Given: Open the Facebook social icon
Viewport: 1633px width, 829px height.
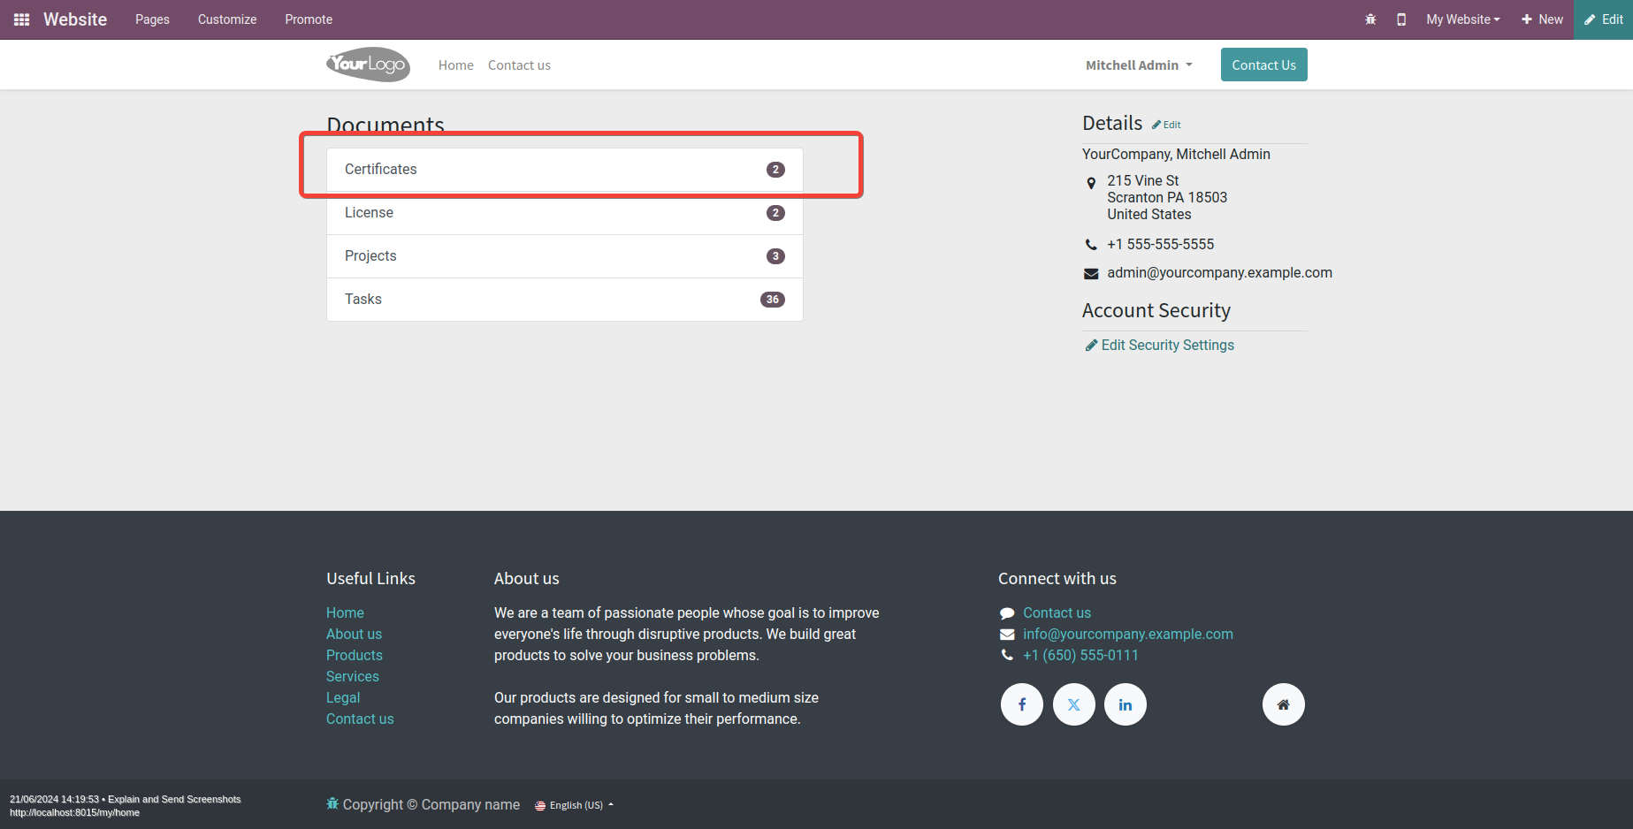Looking at the screenshot, I should pos(1022,704).
